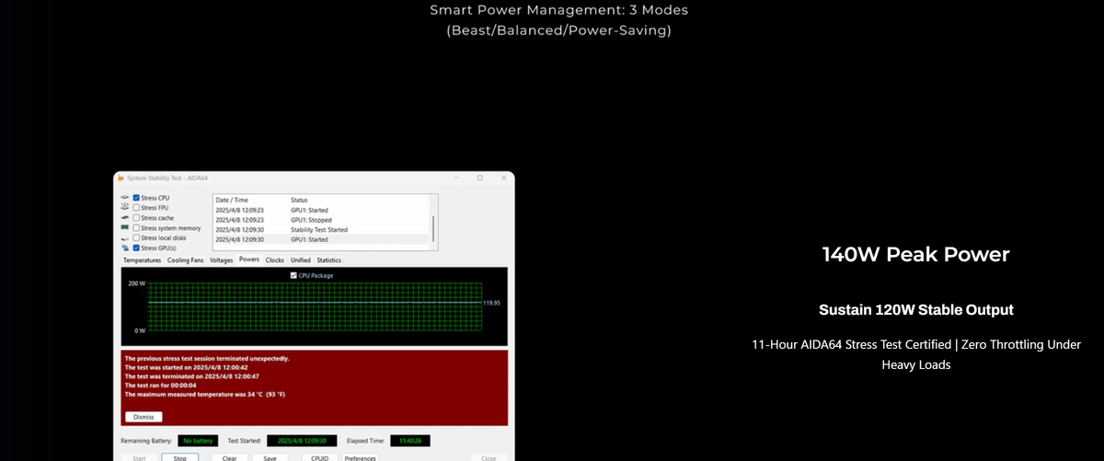
Task: Minimize the System Stability Test window
Action: [456, 178]
